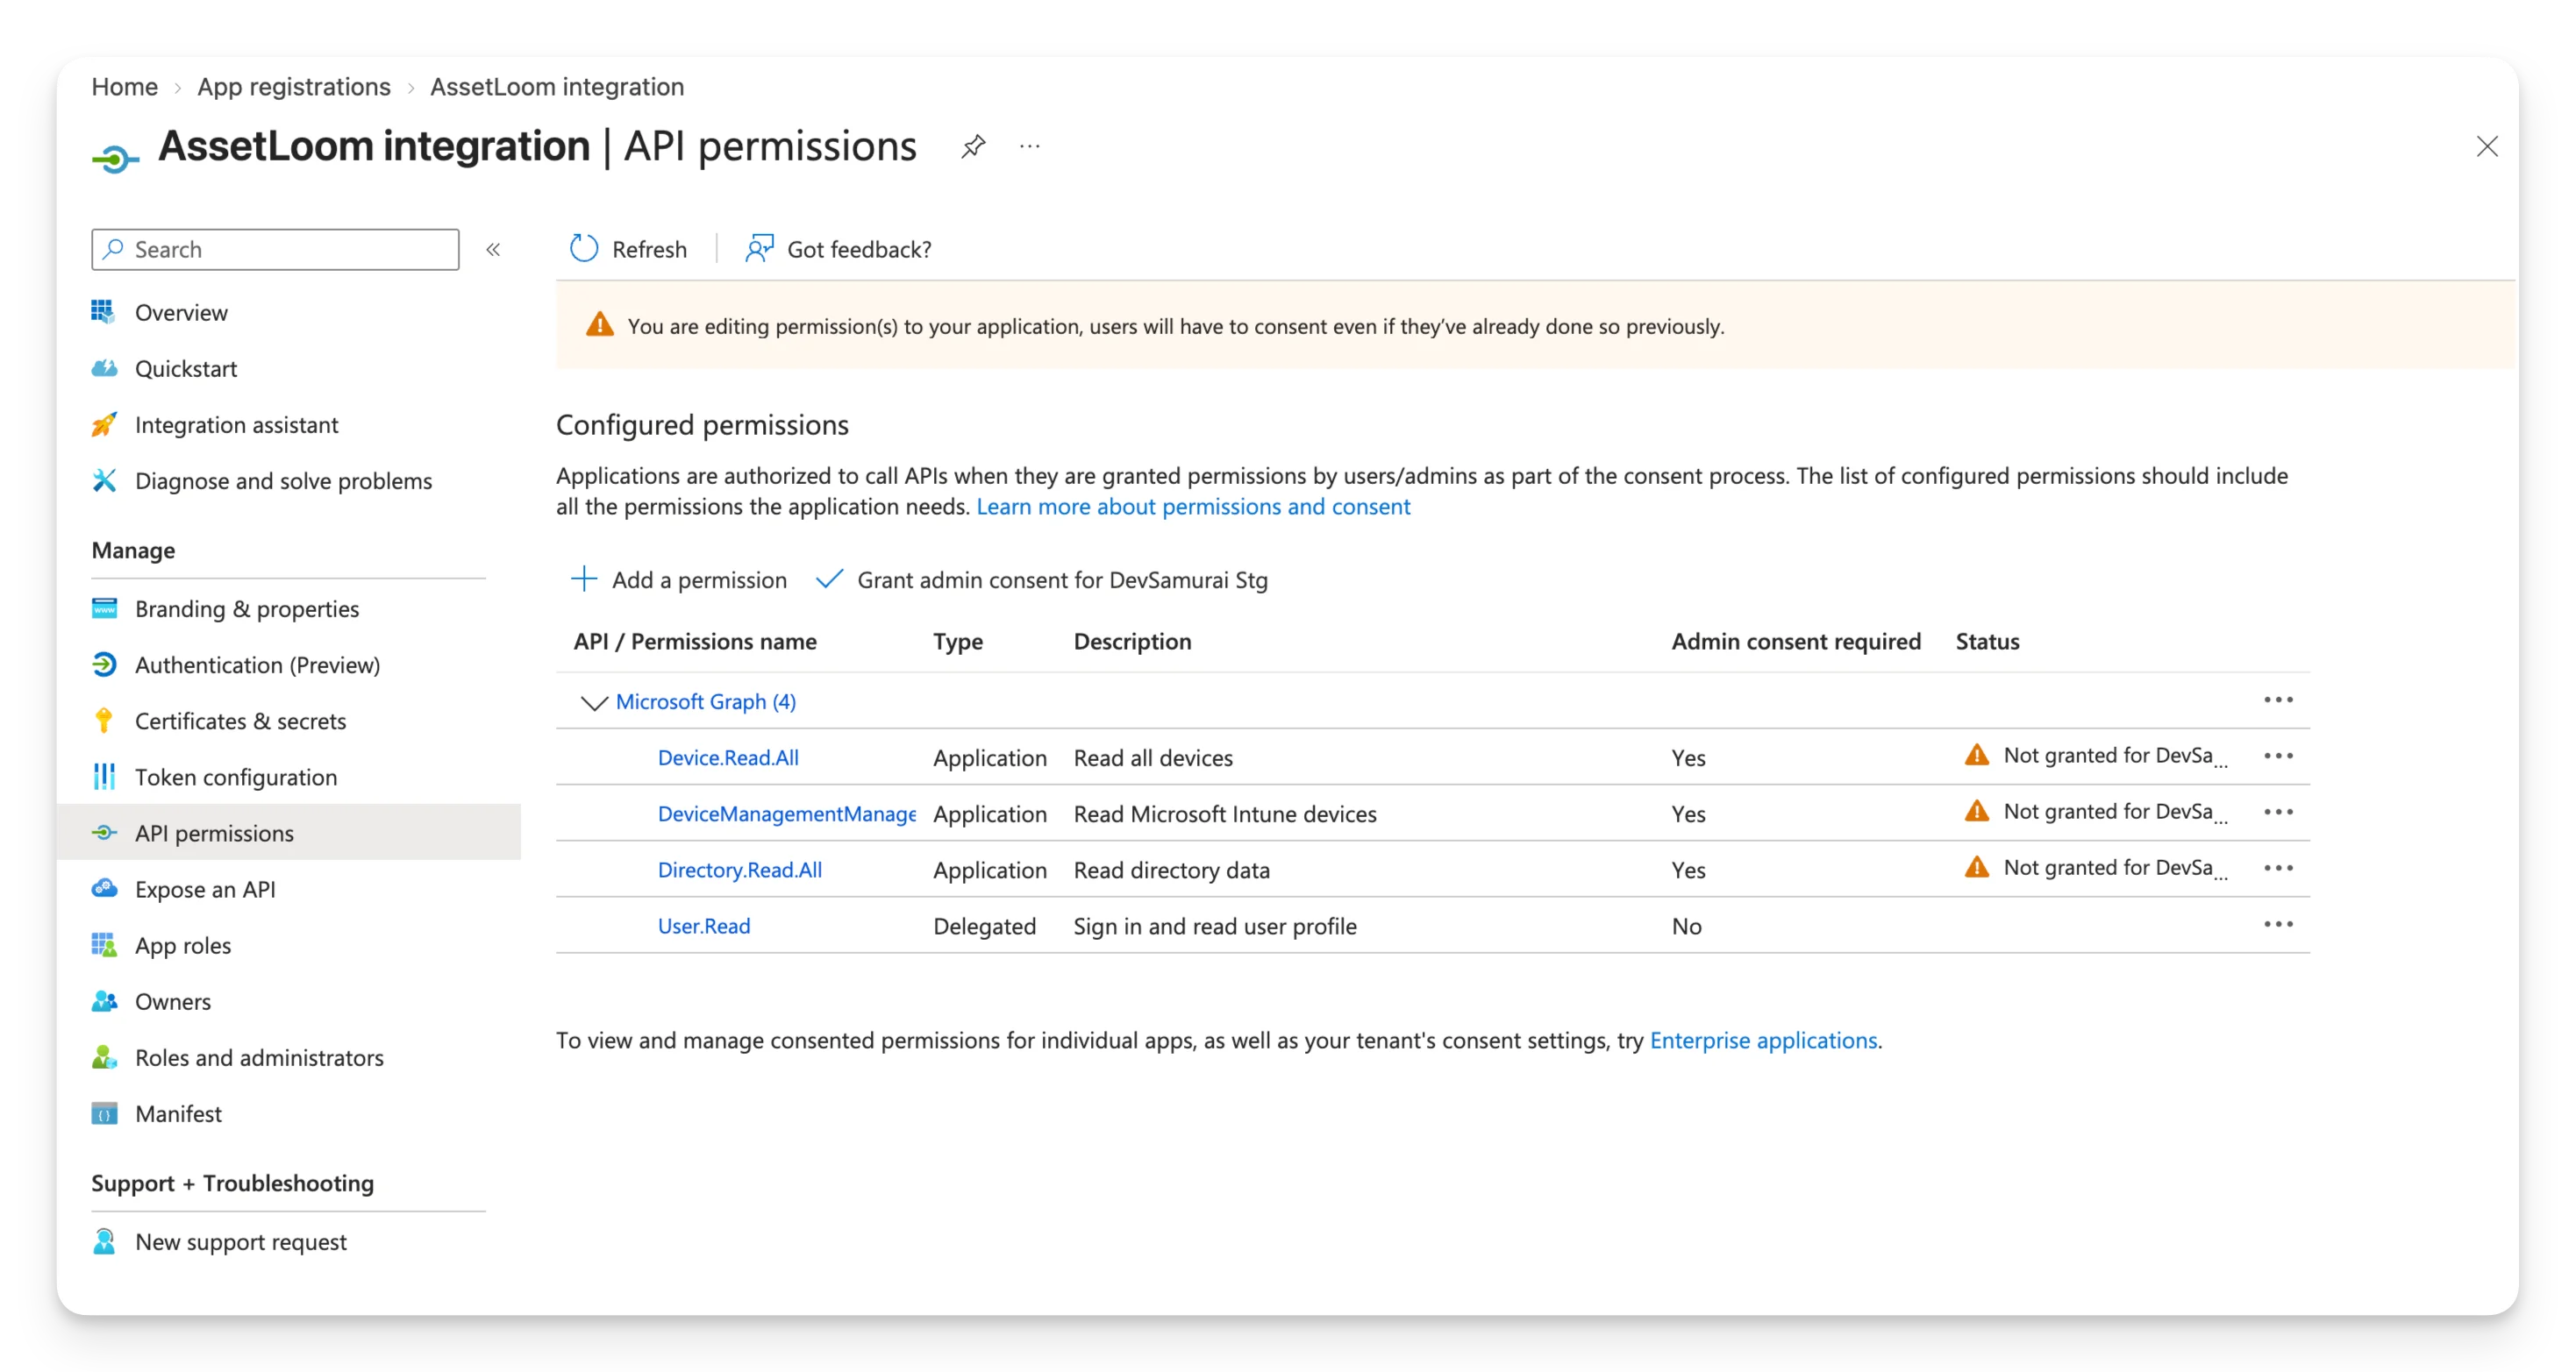Open Learn more about permissions and consent

click(1193, 507)
